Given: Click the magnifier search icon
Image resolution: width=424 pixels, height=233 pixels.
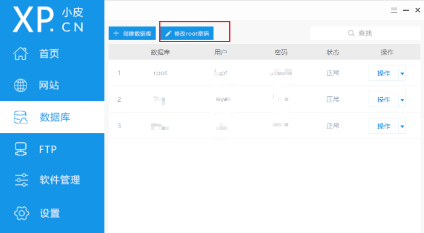Looking at the screenshot, I should pos(351,33).
